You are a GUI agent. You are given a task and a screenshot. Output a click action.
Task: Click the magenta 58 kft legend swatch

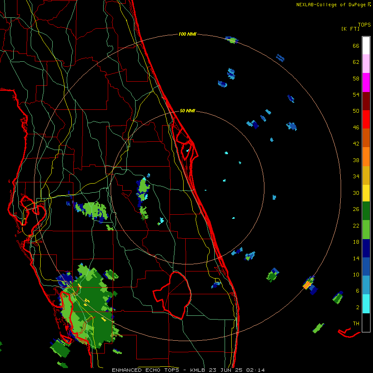pos(366,82)
